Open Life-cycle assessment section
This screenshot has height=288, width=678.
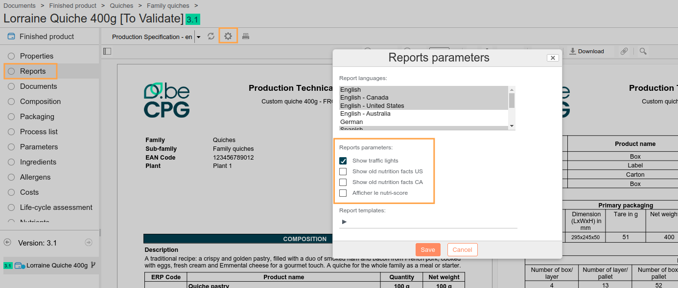click(x=56, y=207)
